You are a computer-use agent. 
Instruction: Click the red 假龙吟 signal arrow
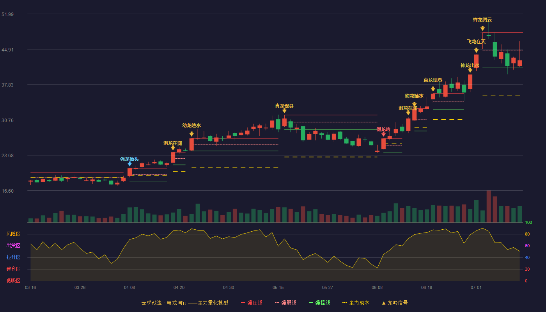pyautogui.click(x=383, y=134)
